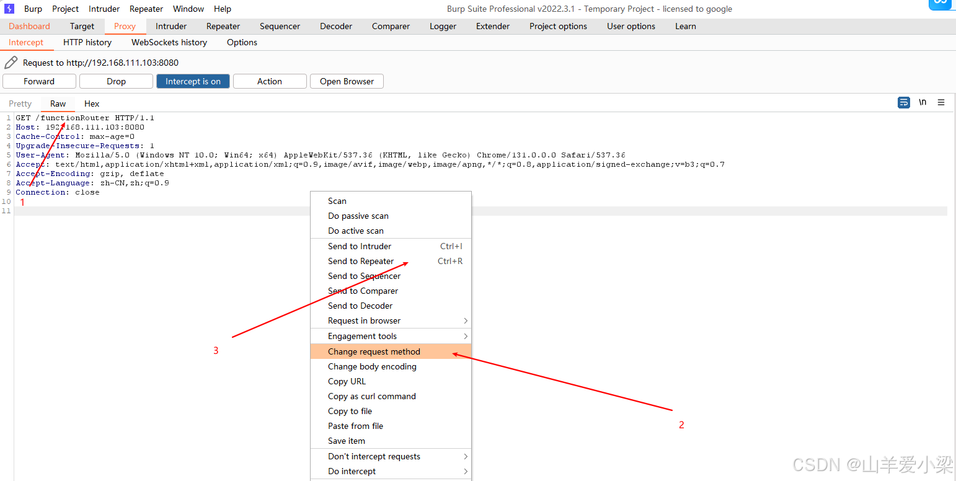Expand Request in browser submenu
Viewport: 956px width, 481px height.
391,320
